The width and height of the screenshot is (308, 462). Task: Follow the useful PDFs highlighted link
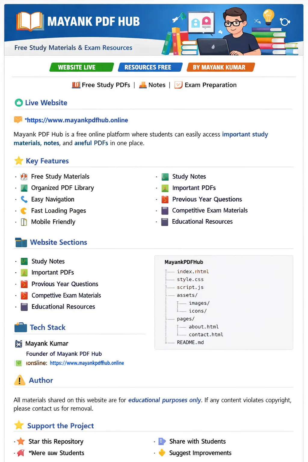(91, 143)
